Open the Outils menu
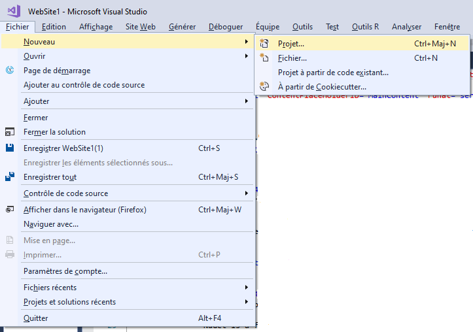The height and width of the screenshot is (332, 473). [x=302, y=27]
